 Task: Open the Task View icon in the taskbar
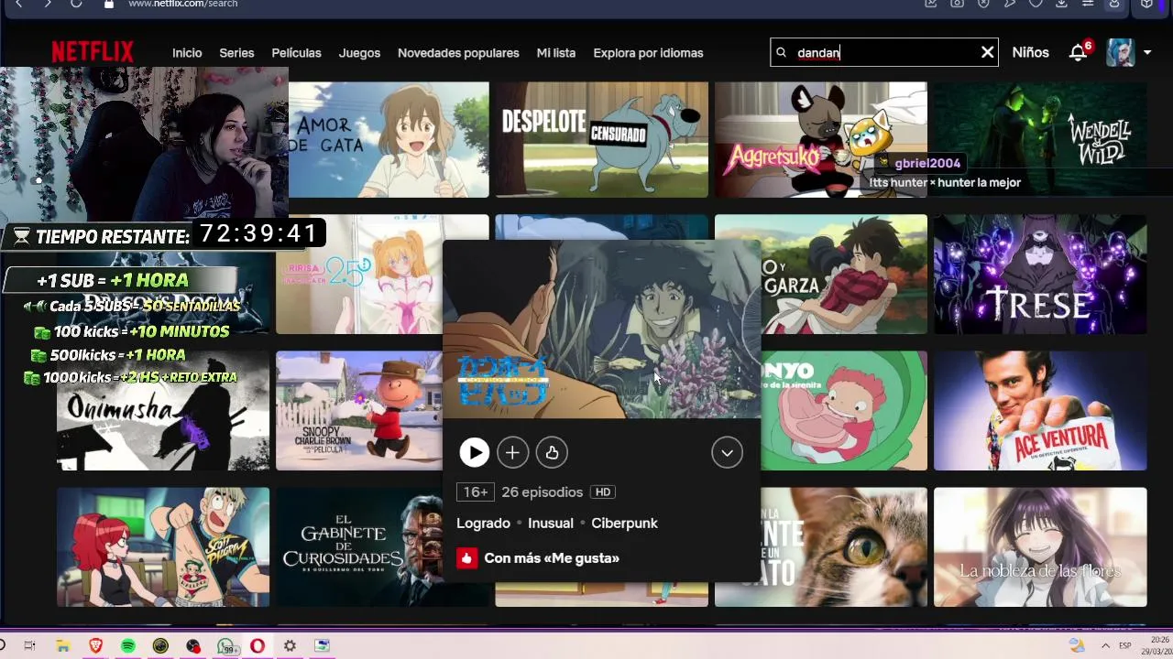pos(29,645)
